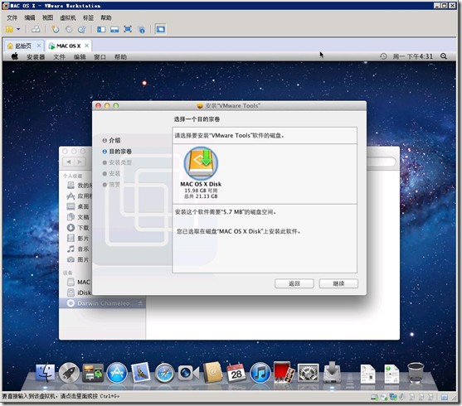
Task: Select iDisk in Finder sidebar
Action: (79, 292)
